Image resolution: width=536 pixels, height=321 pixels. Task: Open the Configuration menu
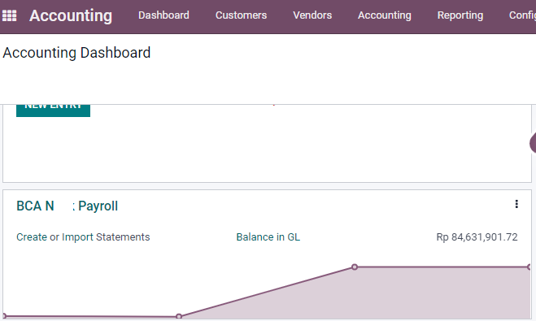click(x=522, y=15)
